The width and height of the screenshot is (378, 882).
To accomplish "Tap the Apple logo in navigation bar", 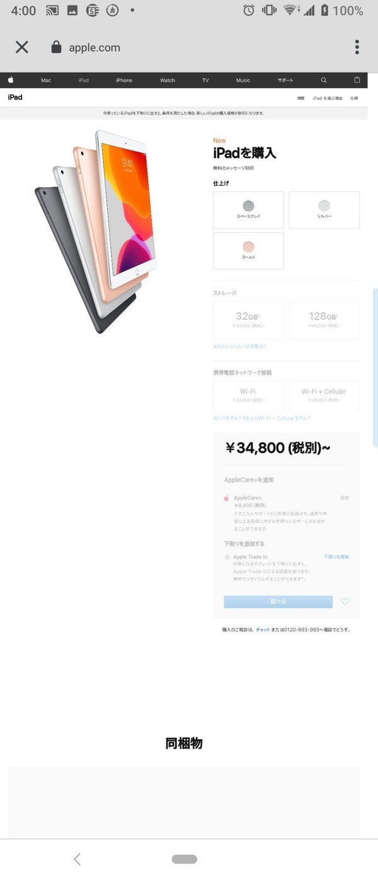I will coord(11,80).
